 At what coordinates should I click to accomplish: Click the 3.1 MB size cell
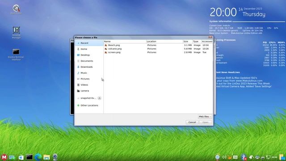[x=188, y=45]
